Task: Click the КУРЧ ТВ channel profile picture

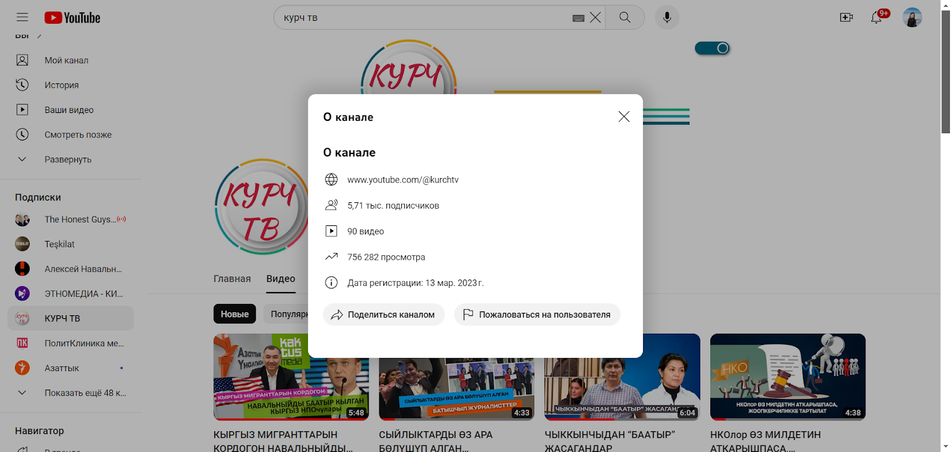Action: coord(262,206)
